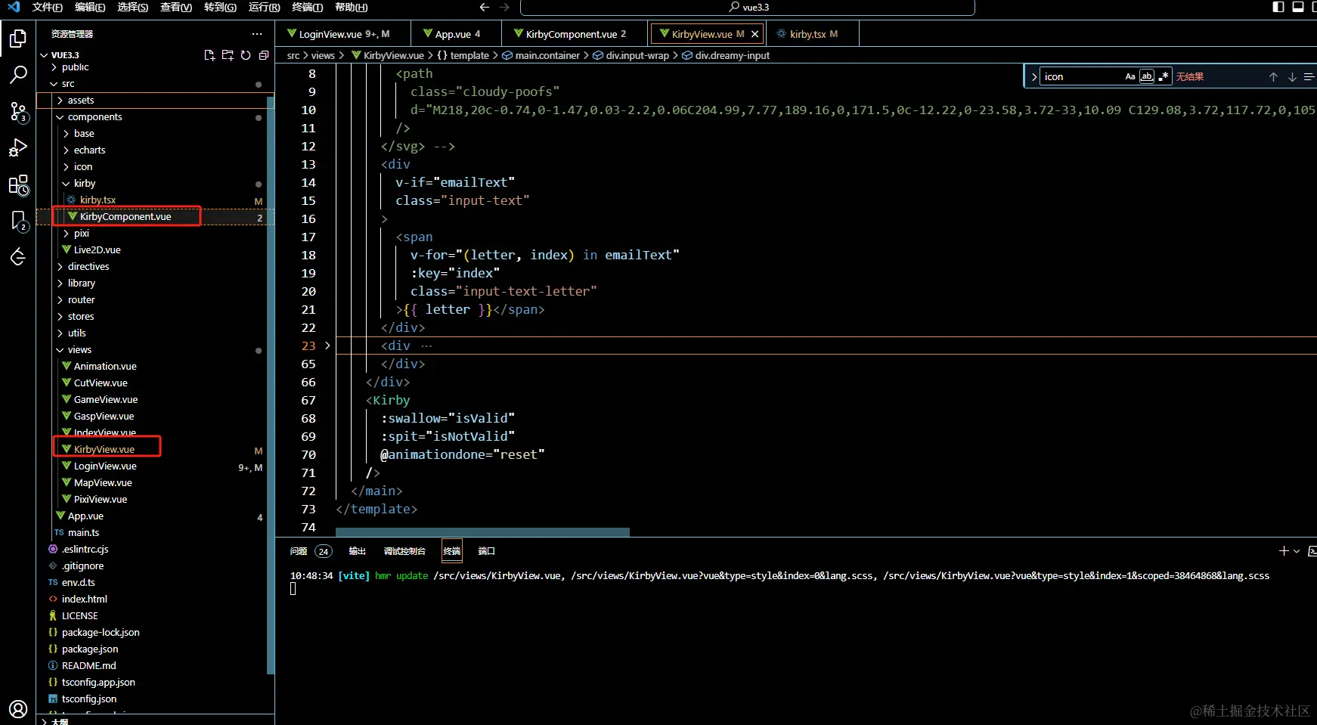Toggle primary sidebar layout icon in title bar
1317x725 pixels.
pyautogui.click(x=1278, y=8)
